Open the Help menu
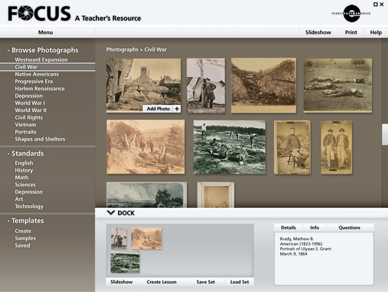388x292 pixels. pyautogui.click(x=376, y=32)
